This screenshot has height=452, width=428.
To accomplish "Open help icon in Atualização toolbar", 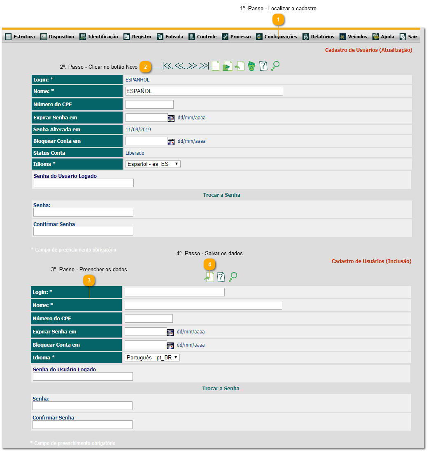I will [x=263, y=66].
